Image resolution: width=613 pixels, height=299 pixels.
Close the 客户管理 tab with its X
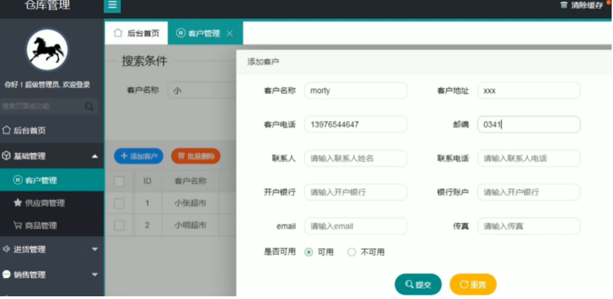(x=229, y=34)
